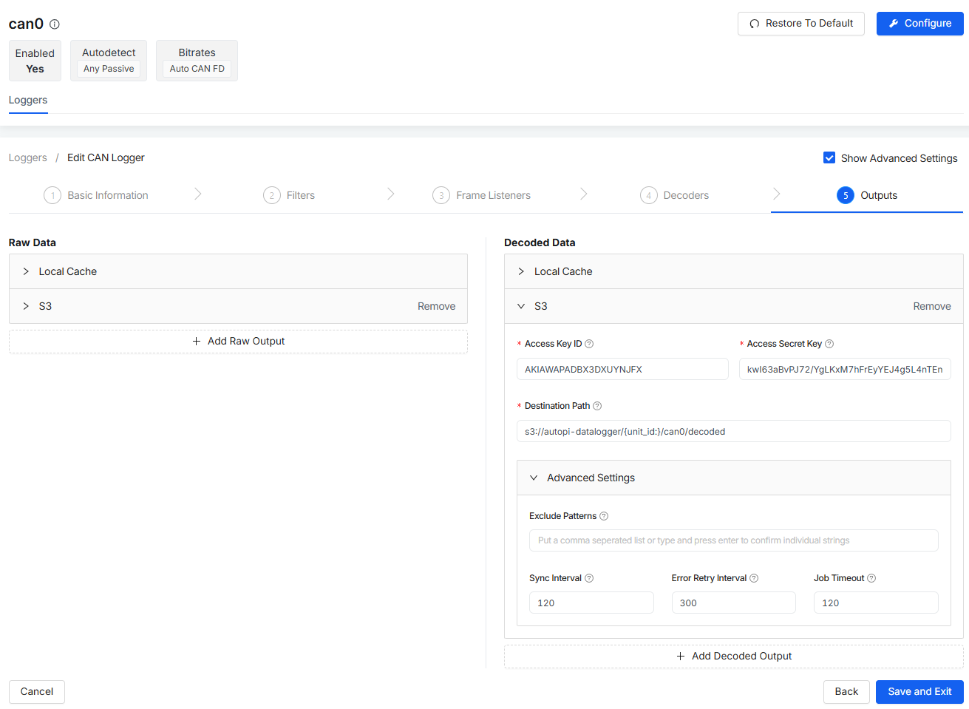Expand Raw Data Local Cache panel

coord(238,271)
